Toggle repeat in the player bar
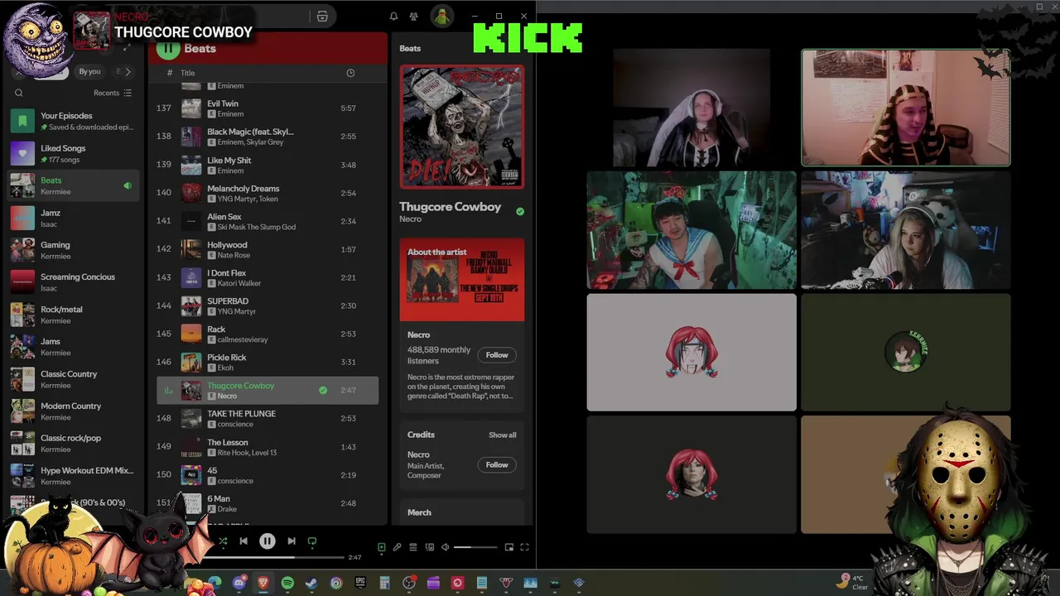 pyautogui.click(x=312, y=541)
